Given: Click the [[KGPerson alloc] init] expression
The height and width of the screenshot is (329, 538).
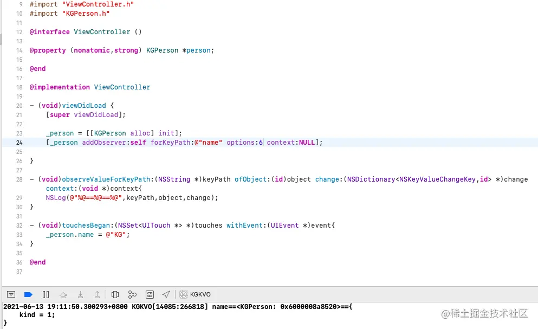Looking at the screenshot, I should (132, 133).
